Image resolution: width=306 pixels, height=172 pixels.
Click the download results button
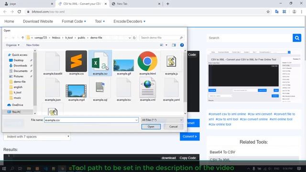click(169, 158)
